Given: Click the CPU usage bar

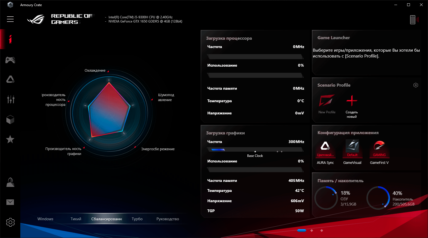Looking at the screenshot, I should click(x=255, y=75).
